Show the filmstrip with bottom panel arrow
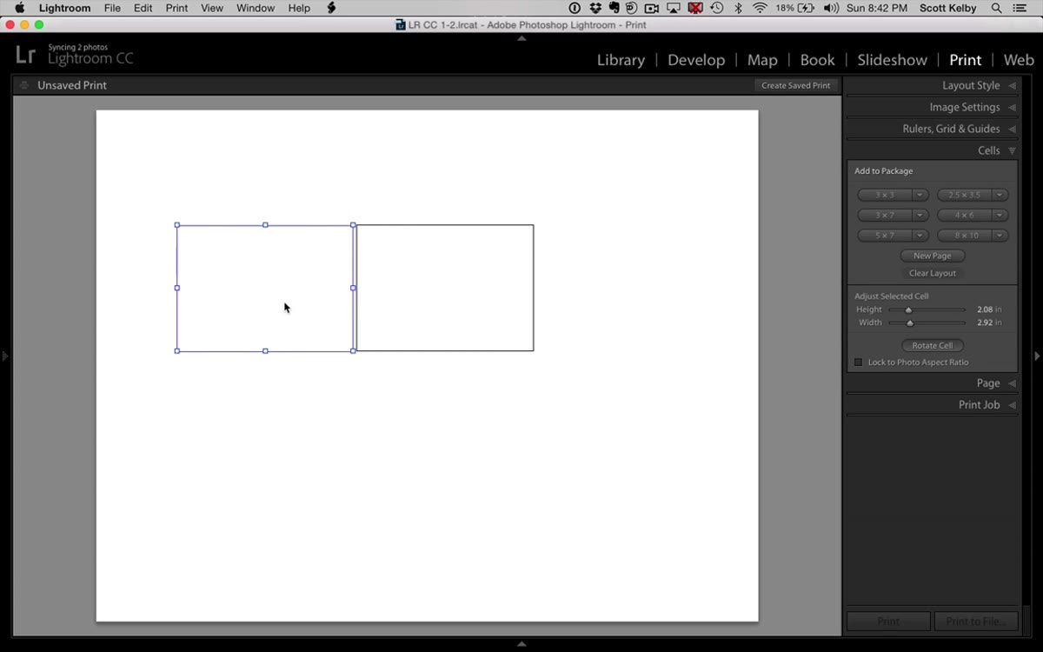Image resolution: width=1043 pixels, height=652 pixels. pyautogui.click(x=521, y=644)
